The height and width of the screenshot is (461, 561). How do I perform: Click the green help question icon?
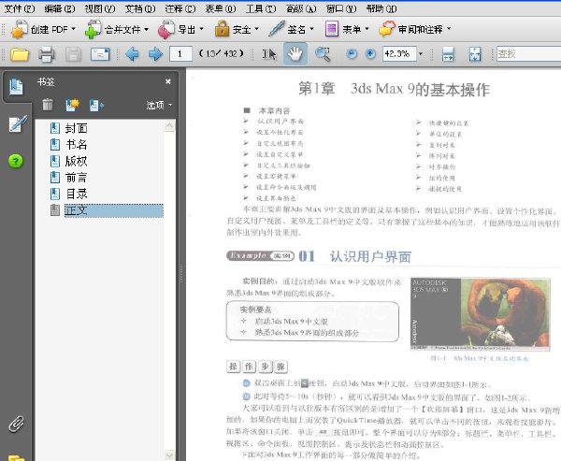click(16, 161)
